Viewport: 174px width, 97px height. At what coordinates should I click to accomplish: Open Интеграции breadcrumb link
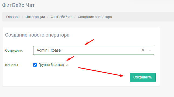point(35,17)
